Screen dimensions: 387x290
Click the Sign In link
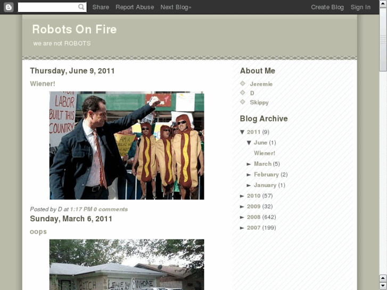360,7
